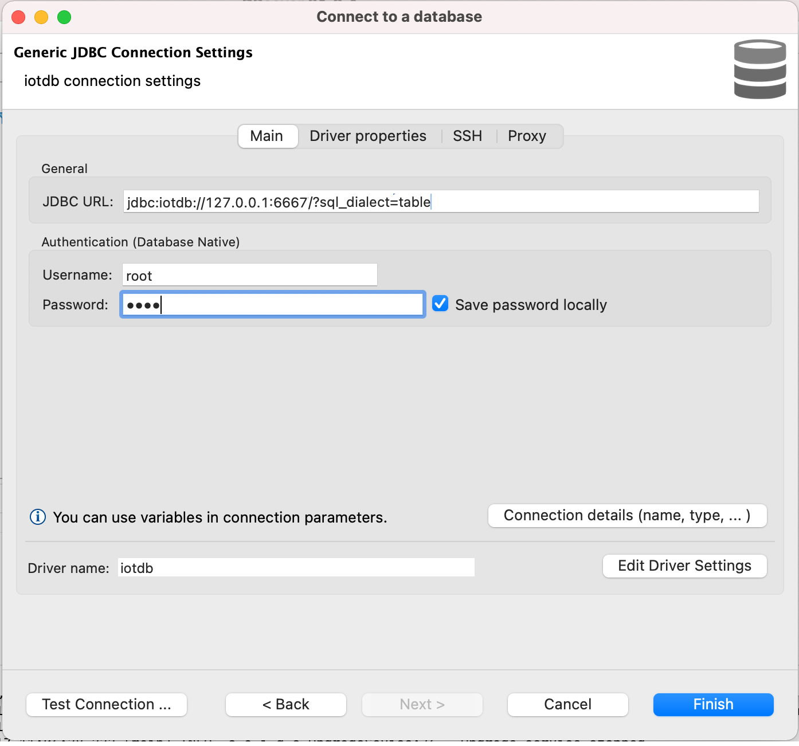Click the info icon beside variables hint
Viewport: 799px width, 746px height.
point(38,517)
